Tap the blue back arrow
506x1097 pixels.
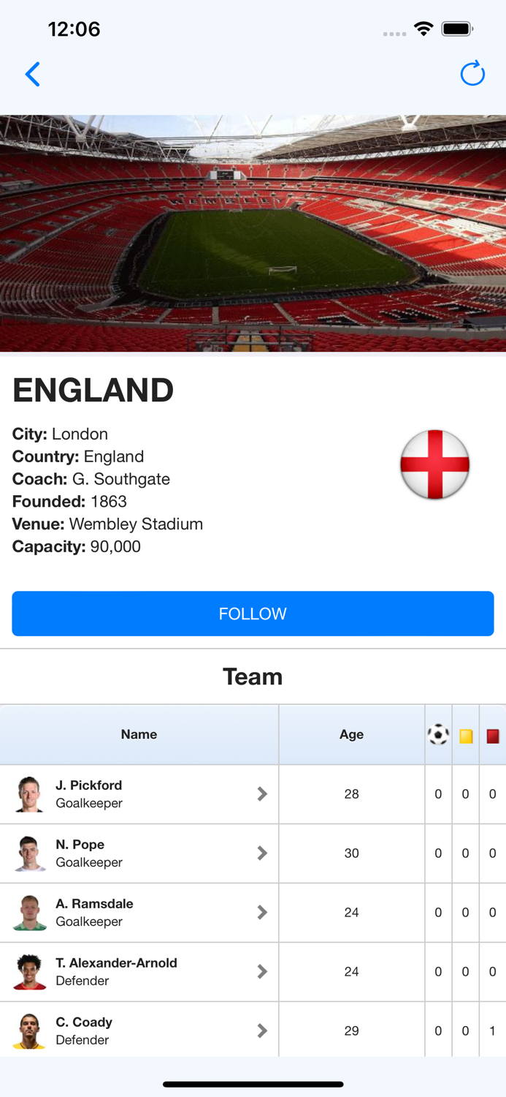click(32, 74)
